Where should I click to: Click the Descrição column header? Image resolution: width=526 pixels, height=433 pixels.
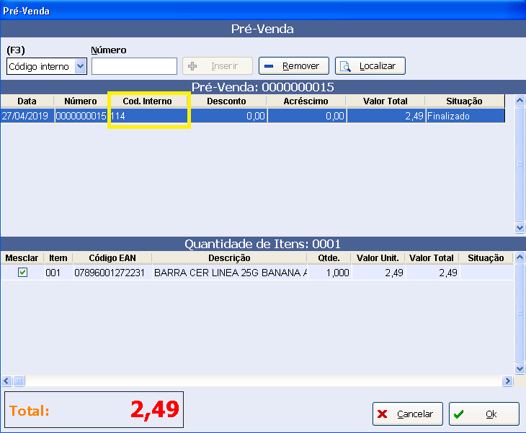tap(229, 258)
